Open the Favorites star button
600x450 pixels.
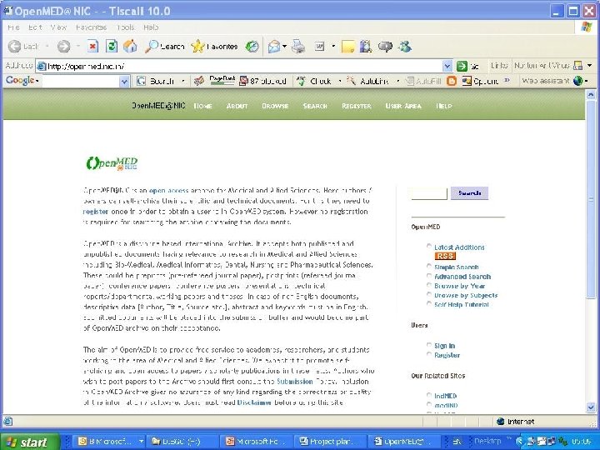214,47
